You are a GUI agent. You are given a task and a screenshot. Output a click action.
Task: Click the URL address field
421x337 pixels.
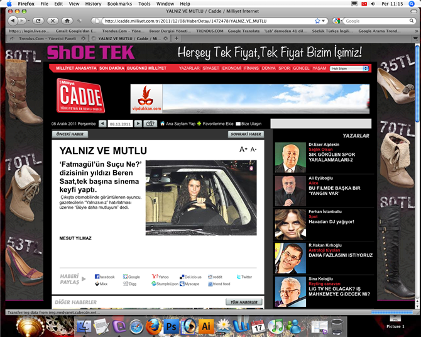[207, 21]
